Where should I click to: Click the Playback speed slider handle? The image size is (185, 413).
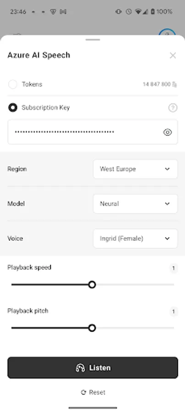coord(92,285)
